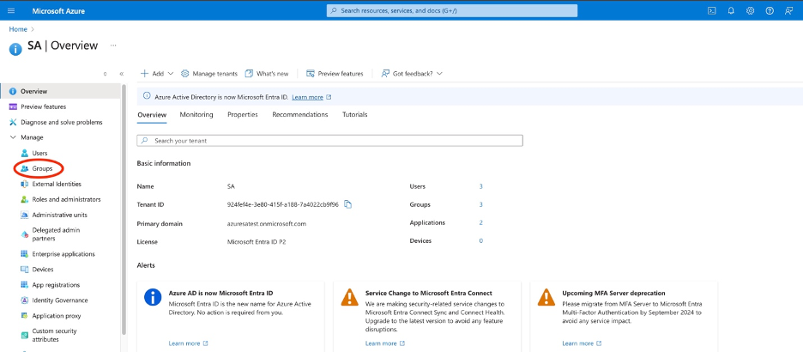Click the Groups count 3 link
Image resolution: width=803 pixels, height=352 pixels.
[481, 204]
